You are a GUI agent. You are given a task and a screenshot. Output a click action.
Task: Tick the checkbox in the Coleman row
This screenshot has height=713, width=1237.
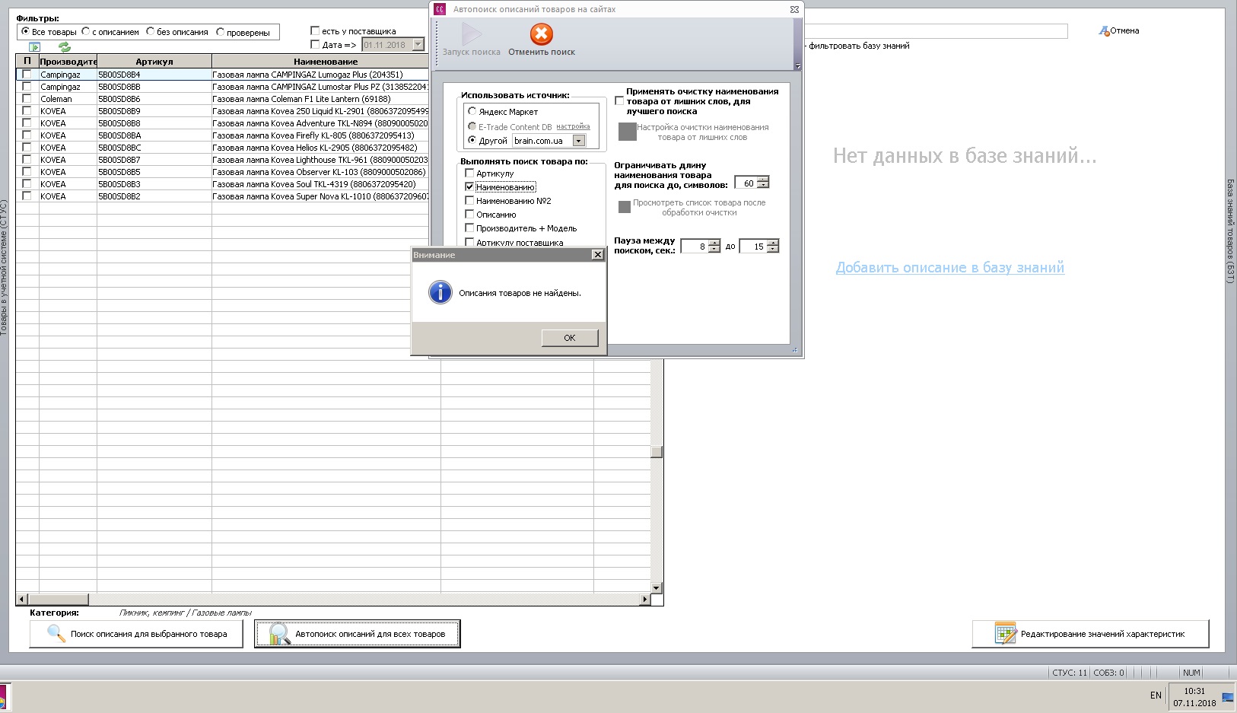(27, 98)
